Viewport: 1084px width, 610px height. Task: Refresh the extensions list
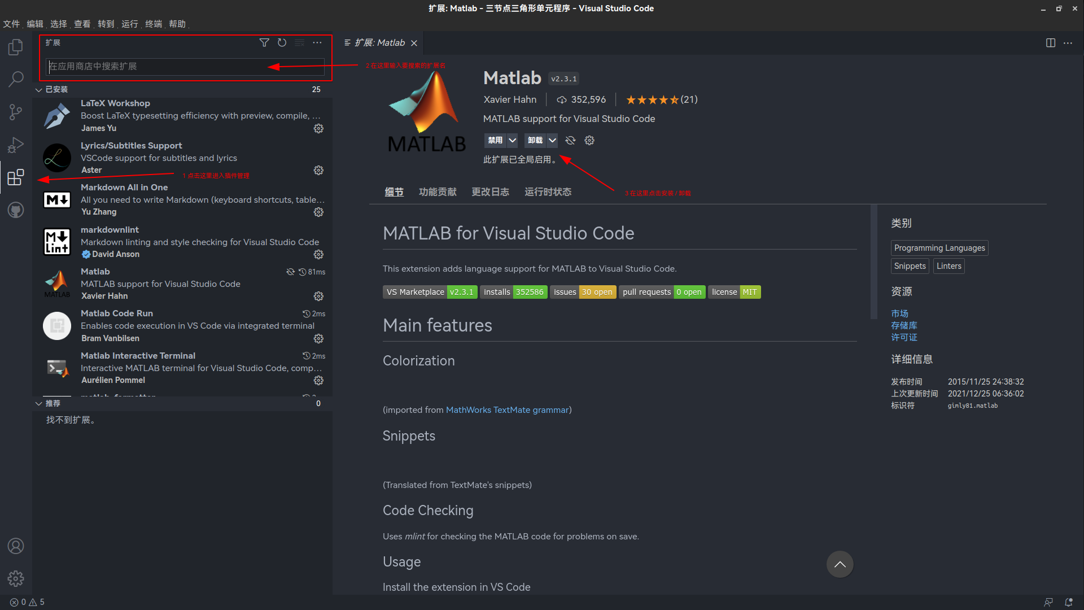282,42
